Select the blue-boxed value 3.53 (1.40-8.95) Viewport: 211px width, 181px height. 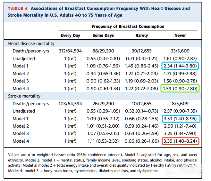point(180,118)
